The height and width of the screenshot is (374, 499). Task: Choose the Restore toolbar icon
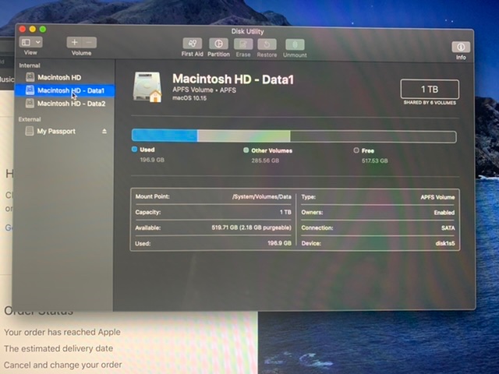pyautogui.click(x=267, y=44)
